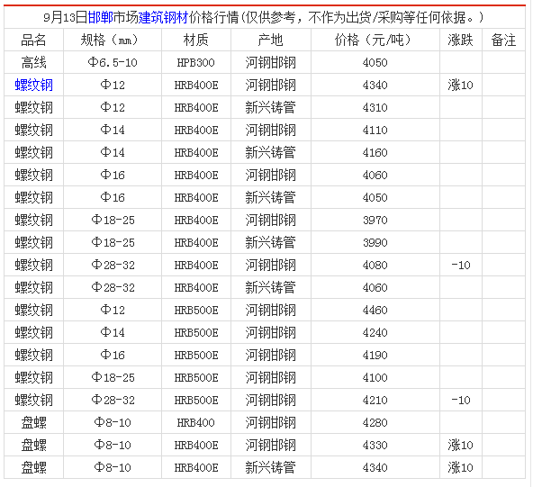Viewport: 533px width, 487px height.
Task: Click price 3970 in the table
Action: (x=375, y=220)
